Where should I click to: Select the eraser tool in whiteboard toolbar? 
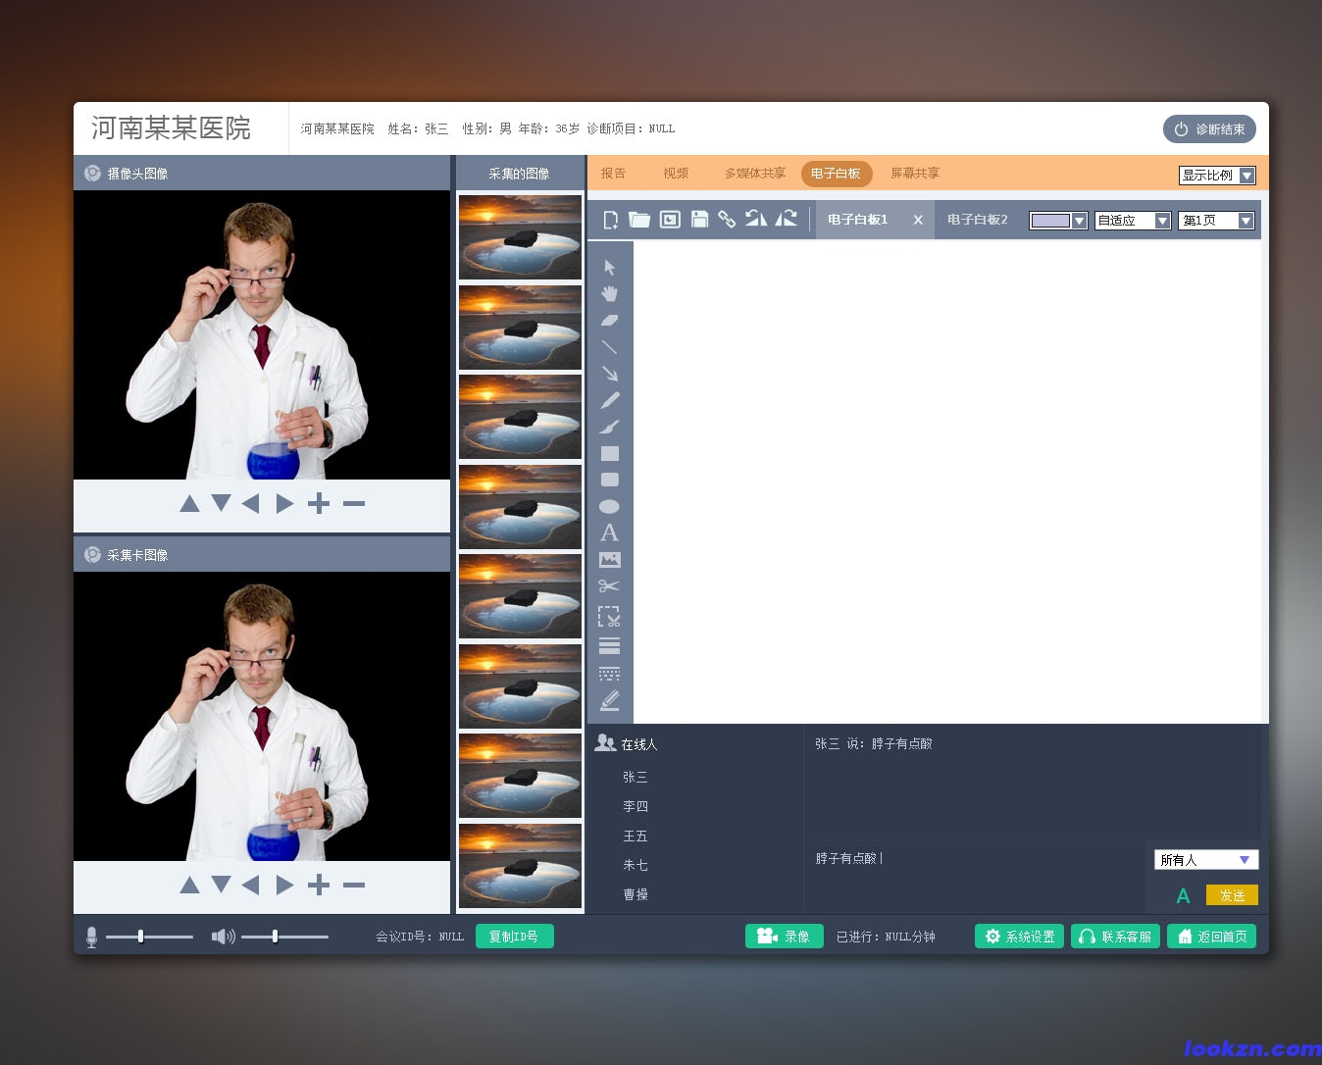pyautogui.click(x=609, y=320)
